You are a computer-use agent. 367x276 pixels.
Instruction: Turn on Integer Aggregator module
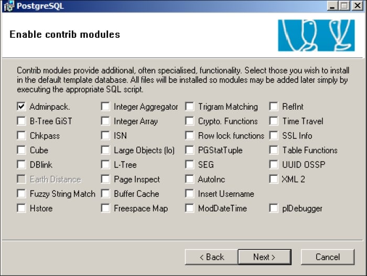105,107
